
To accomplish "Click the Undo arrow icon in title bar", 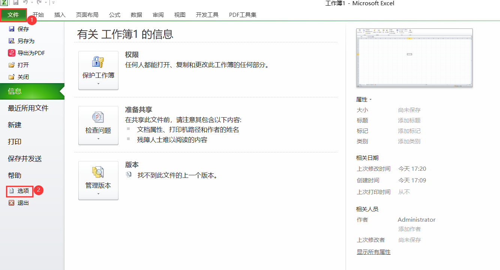I will point(25,3).
